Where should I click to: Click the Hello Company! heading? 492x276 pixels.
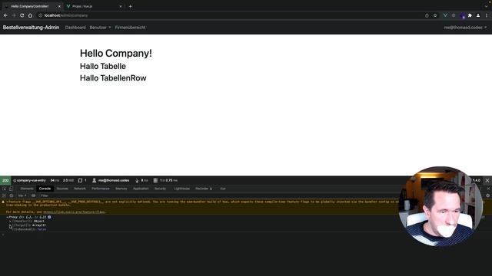pos(116,53)
